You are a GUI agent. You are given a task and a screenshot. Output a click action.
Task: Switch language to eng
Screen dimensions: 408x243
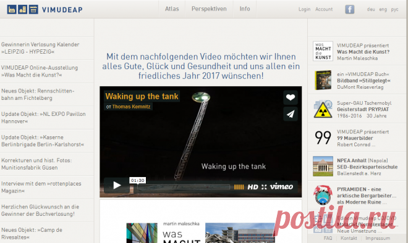[x=383, y=9]
